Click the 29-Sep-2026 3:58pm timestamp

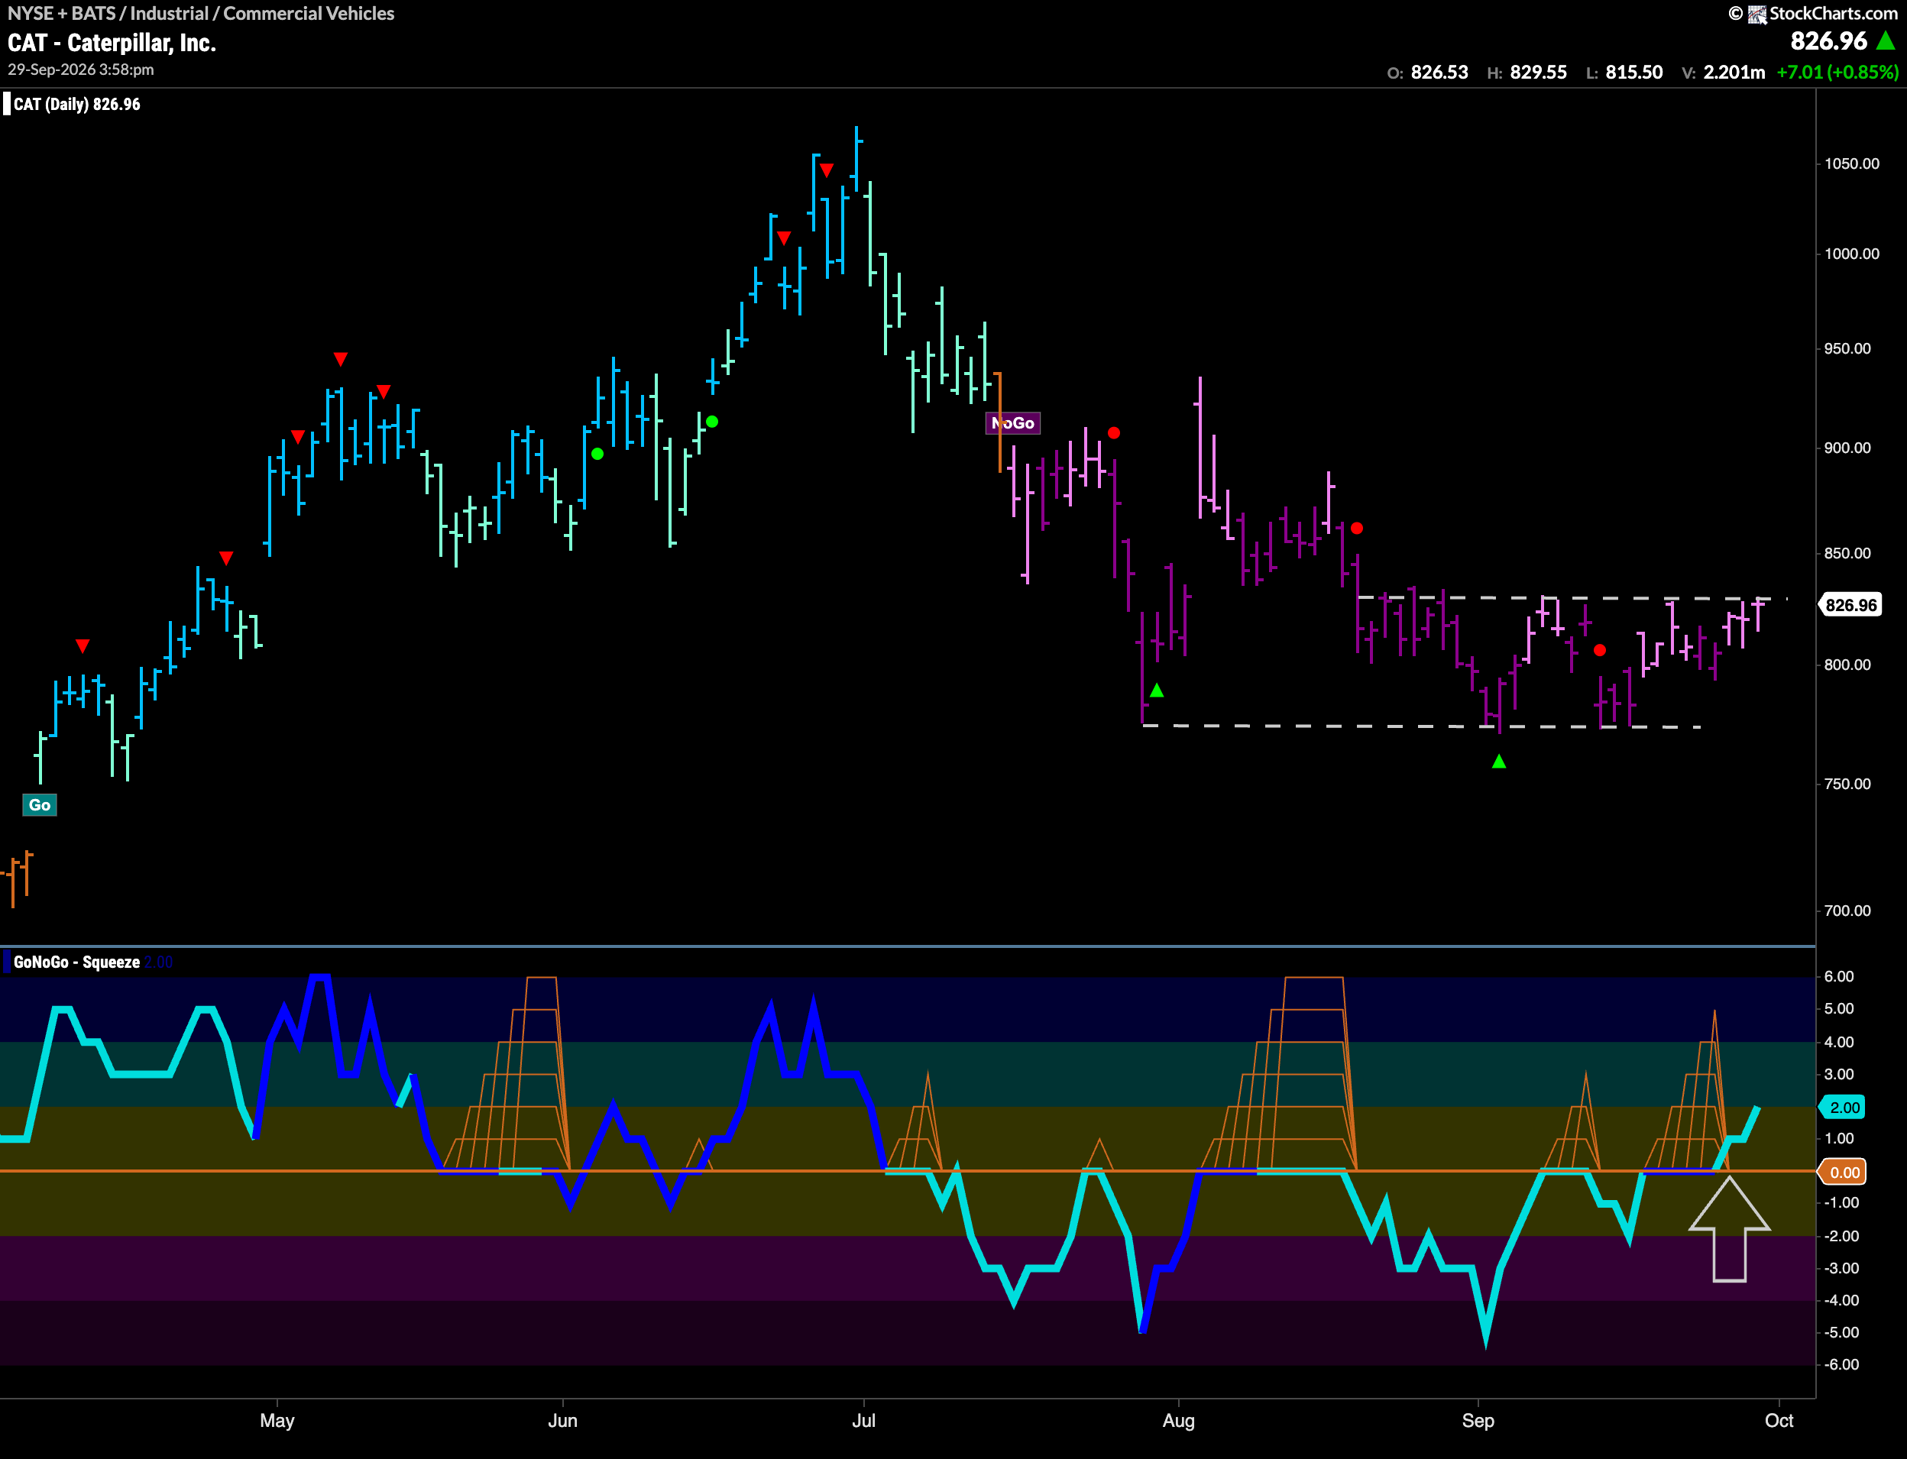[x=81, y=70]
